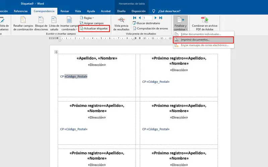Go to last record arrow
268x167 pixels.
click(161, 18)
